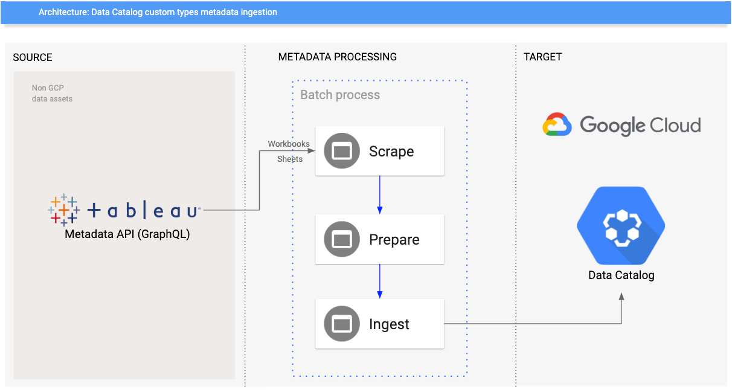Select the Scrape process box
This screenshot has width=732, height=392.
pyautogui.click(x=380, y=151)
